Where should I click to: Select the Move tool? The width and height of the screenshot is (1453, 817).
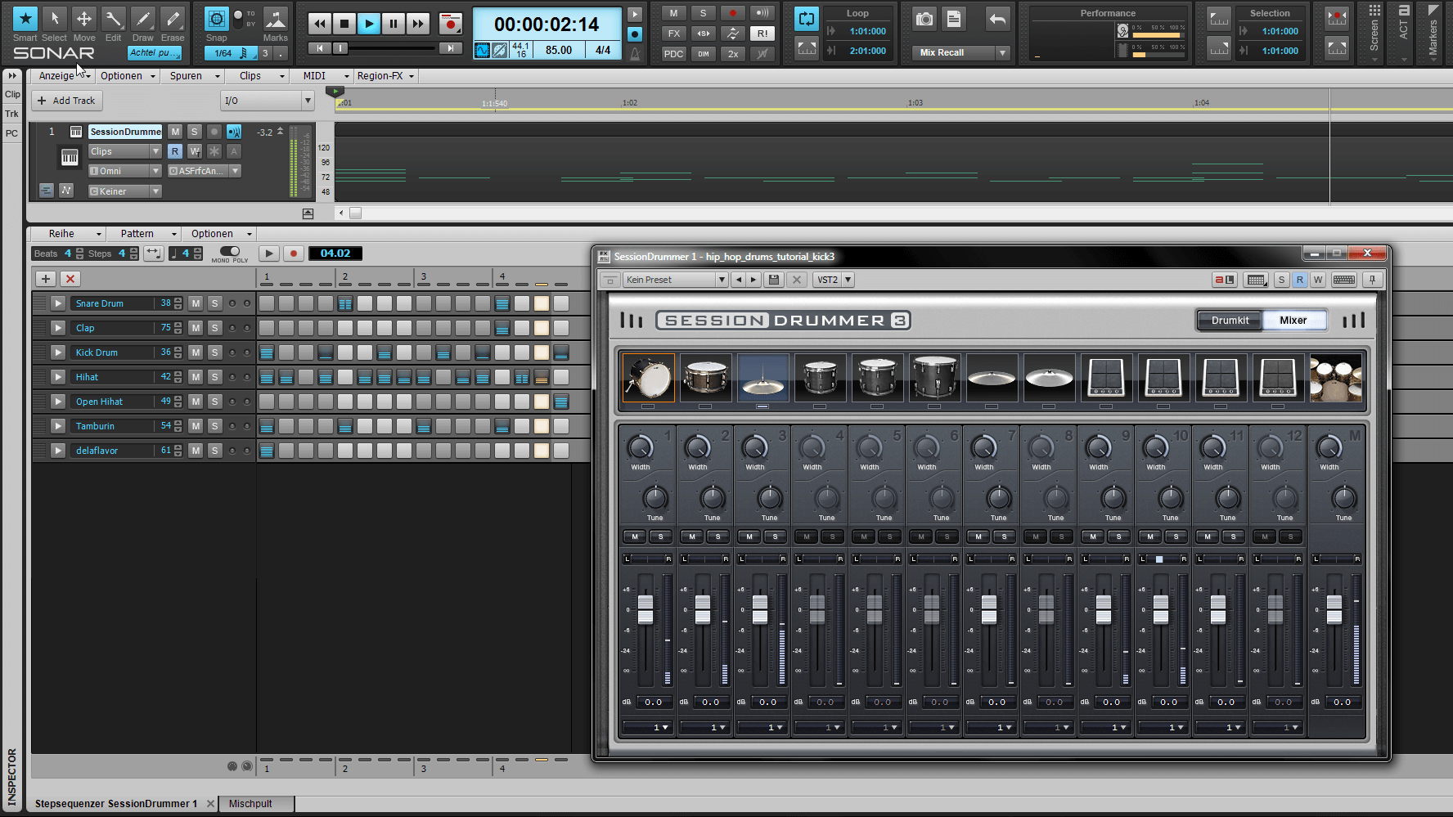(x=84, y=18)
